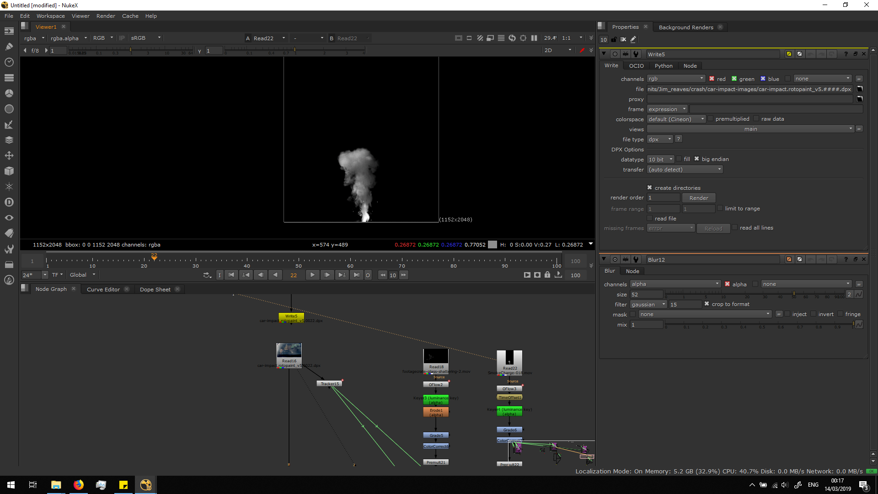878x494 pixels.
Task: Toggle the crop to format checkbox
Action: click(x=707, y=304)
